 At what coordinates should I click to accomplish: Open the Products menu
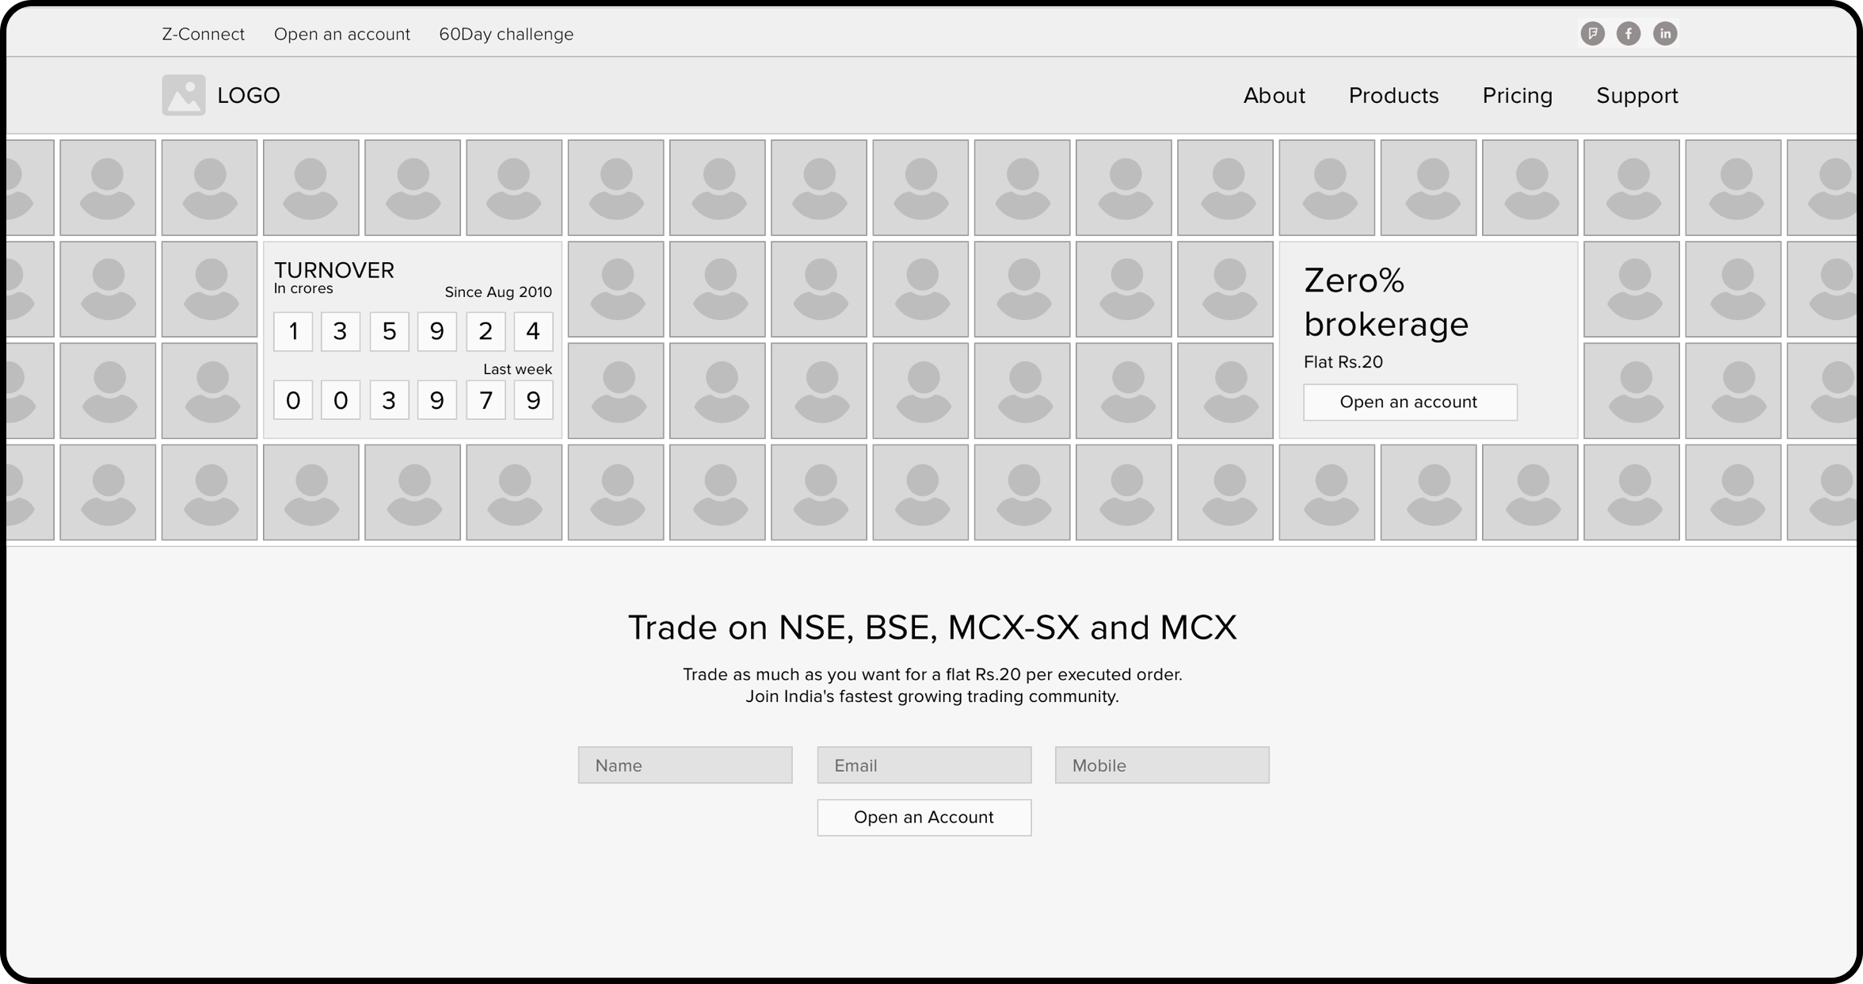pyautogui.click(x=1393, y=95)
